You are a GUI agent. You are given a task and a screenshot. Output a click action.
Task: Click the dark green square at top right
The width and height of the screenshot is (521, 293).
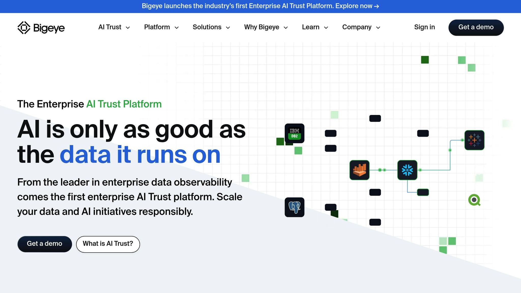[x=425, y=60]
